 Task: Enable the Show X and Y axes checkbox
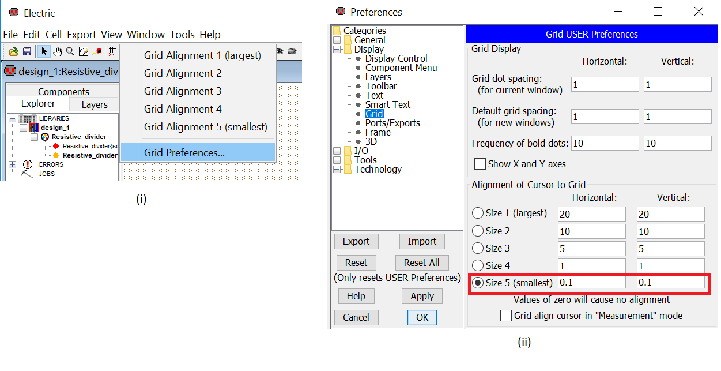coord(480,164)
